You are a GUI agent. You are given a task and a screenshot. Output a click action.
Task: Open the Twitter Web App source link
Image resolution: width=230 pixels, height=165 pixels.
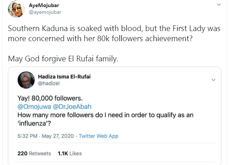[x=99, y=136]
